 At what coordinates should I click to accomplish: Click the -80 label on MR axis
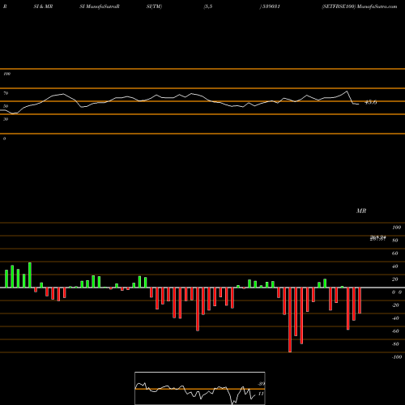395,344
